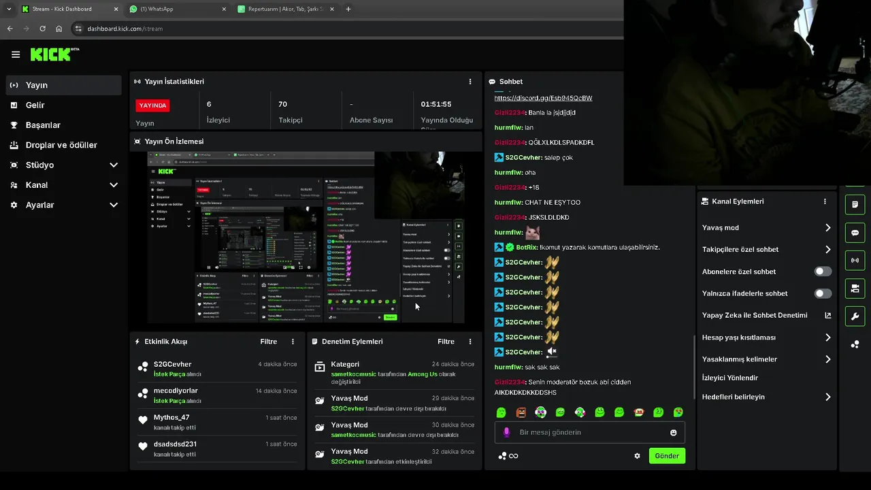This screenshot has height=490, width=871.
Task: Click the purple microphone icon in chat input
Action: [x=506, y=432]
